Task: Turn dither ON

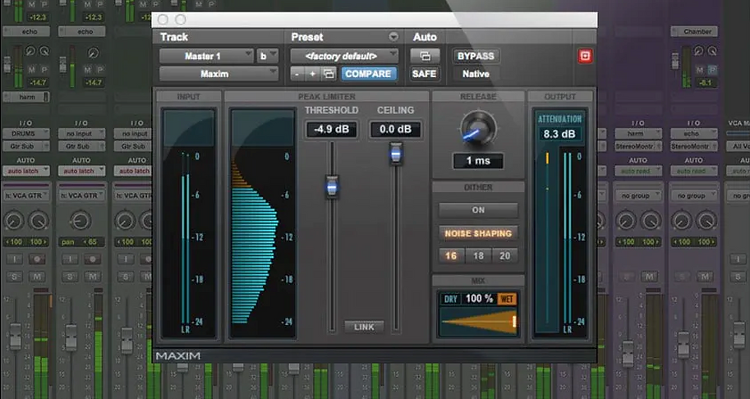Action: pos(478,210)
